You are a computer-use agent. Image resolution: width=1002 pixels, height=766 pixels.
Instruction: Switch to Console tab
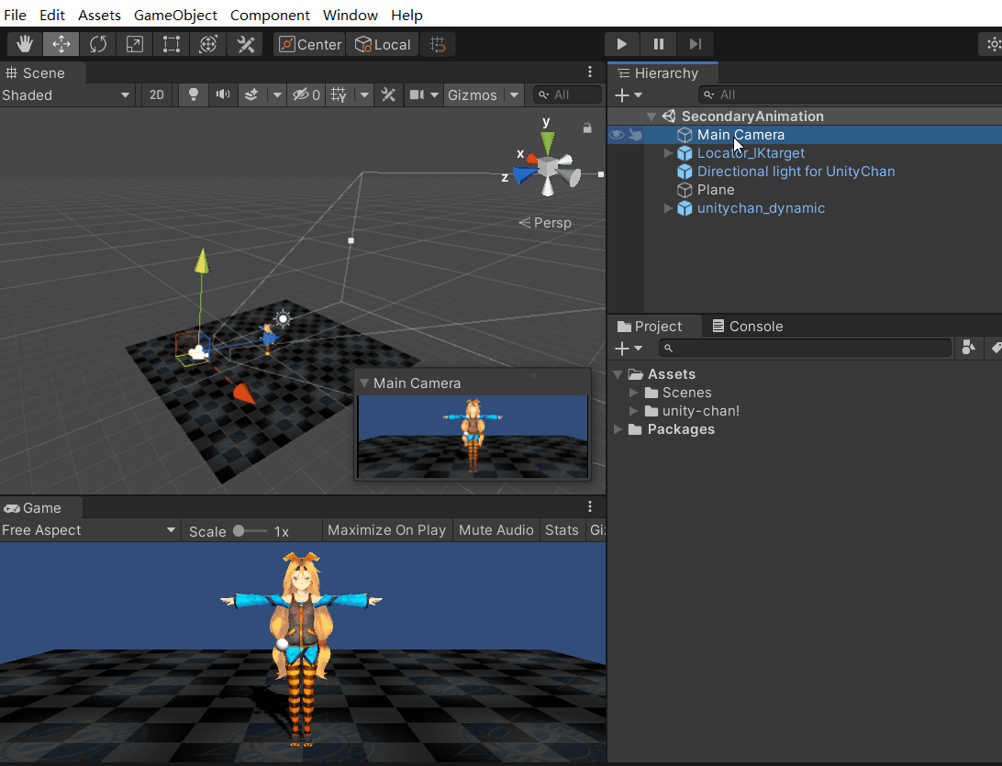[x=747, y=327]
